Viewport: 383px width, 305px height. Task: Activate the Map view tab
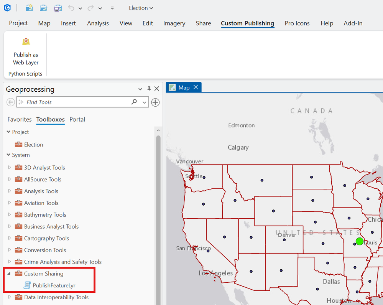pyautogui.click(x=184, y=87)
